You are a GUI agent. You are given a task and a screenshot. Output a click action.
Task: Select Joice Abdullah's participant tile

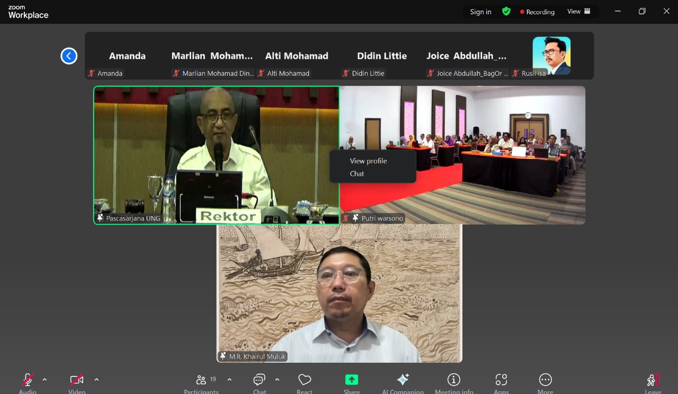tap(466, 56)
